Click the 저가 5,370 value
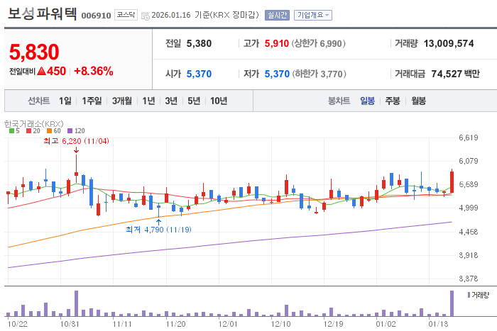Viewport: 497px width, 331px height. (x=277, y=74)
